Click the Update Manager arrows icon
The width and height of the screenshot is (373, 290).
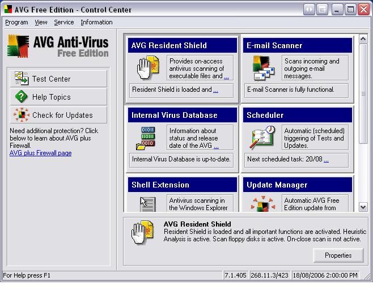click(x=261, y=205)
